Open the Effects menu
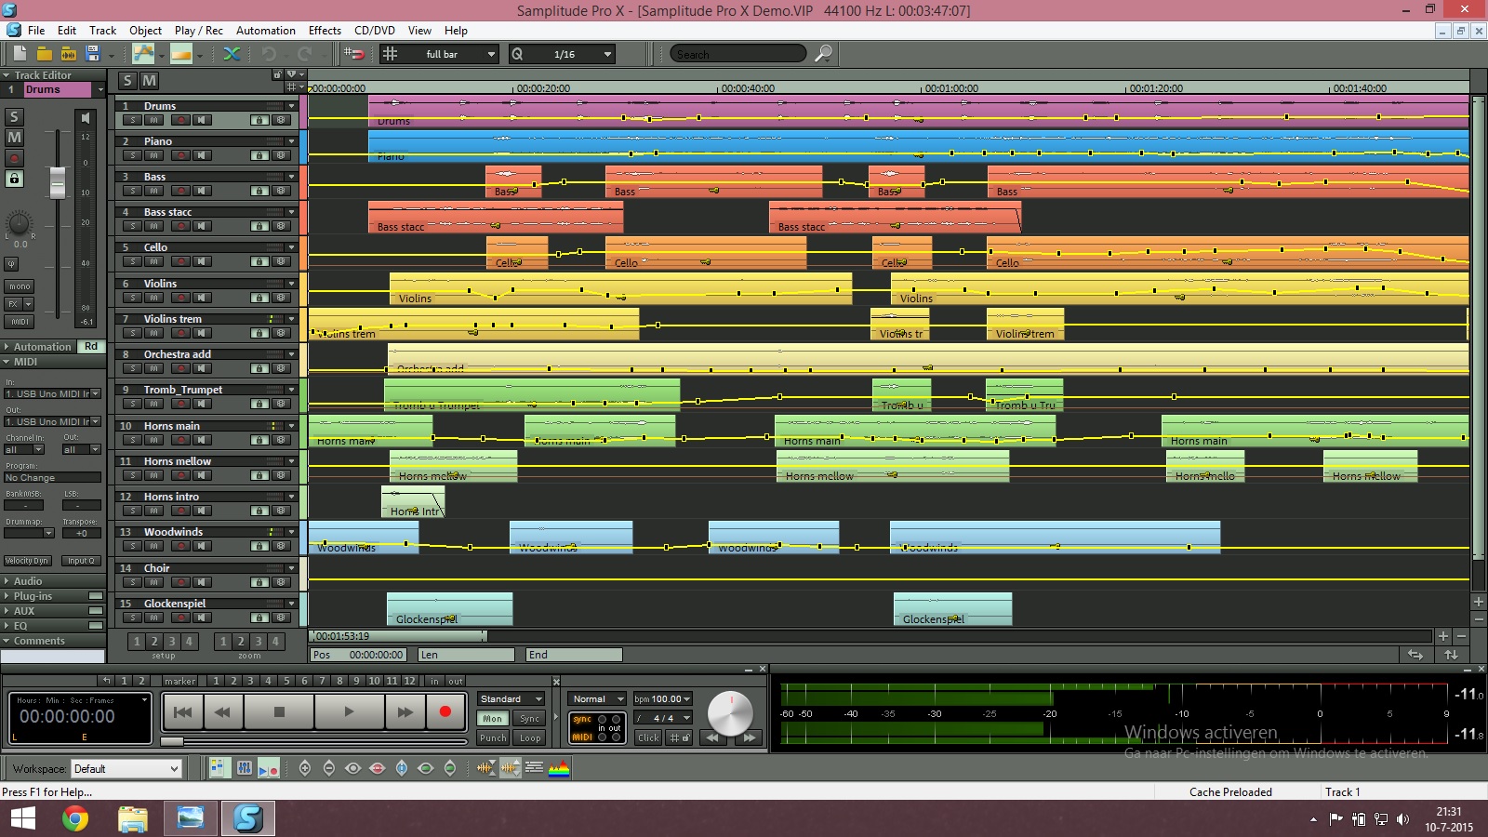This screenshot has height=837, width=1488. coord(325,31)
